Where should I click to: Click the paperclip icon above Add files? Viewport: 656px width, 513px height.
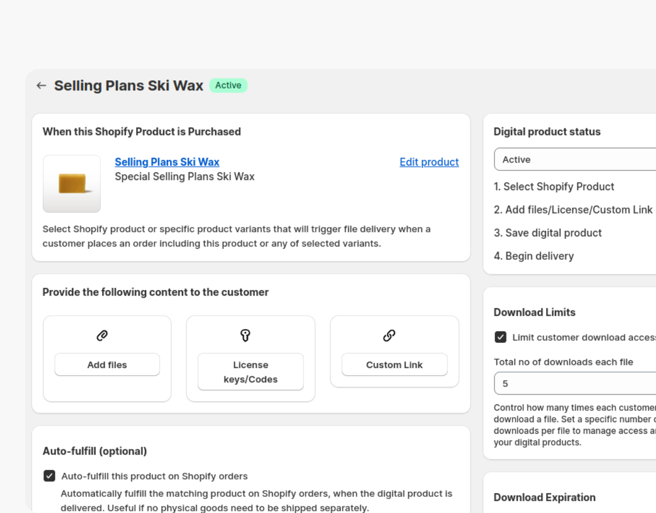click(x=102, y=335)
